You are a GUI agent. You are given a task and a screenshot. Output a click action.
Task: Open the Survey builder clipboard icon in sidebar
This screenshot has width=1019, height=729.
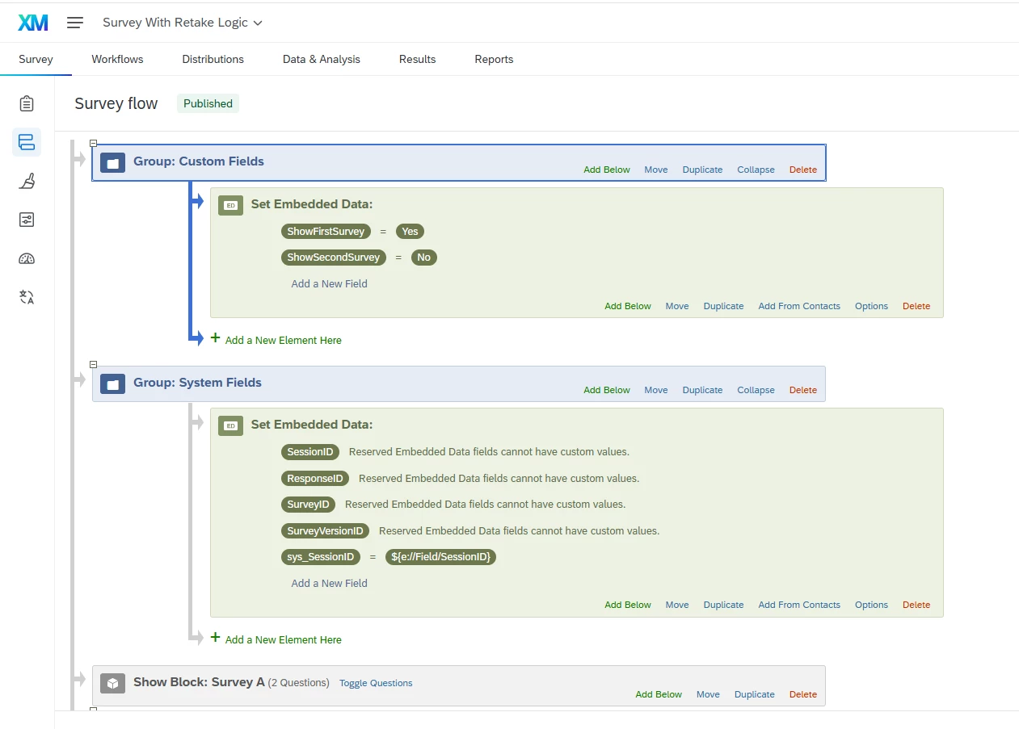click(27, 103)
